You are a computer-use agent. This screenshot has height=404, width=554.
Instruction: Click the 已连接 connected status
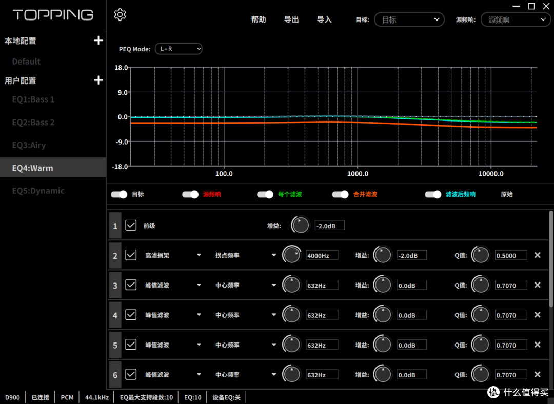41,397
